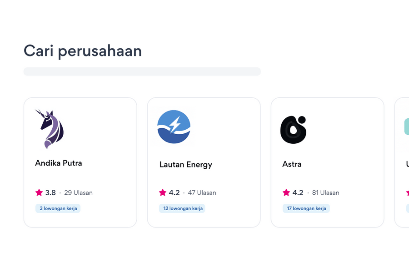Open the Andika Putra unicorn logo

(x=50, y=129)
